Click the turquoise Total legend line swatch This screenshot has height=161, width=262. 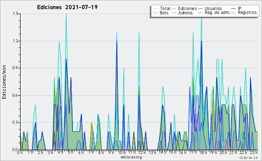click(x=155, y=8)
